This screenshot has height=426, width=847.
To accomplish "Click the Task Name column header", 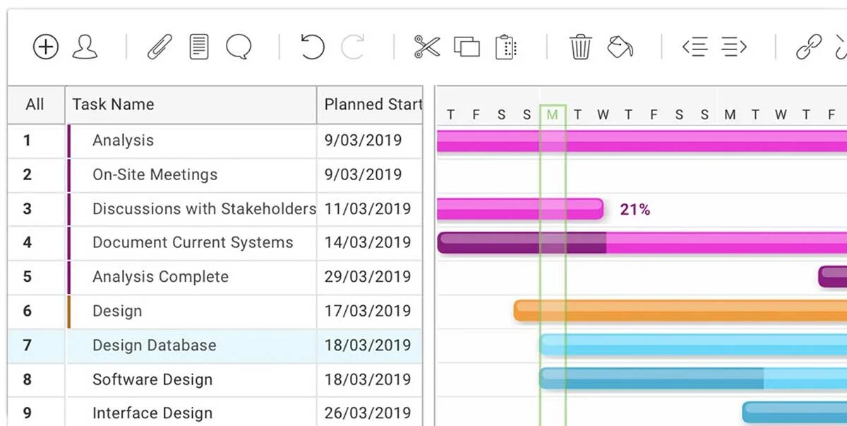I will (113, 105).
